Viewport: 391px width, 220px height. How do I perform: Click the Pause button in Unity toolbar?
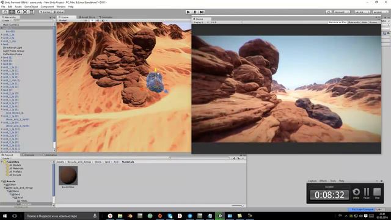(x=195, y=12)
